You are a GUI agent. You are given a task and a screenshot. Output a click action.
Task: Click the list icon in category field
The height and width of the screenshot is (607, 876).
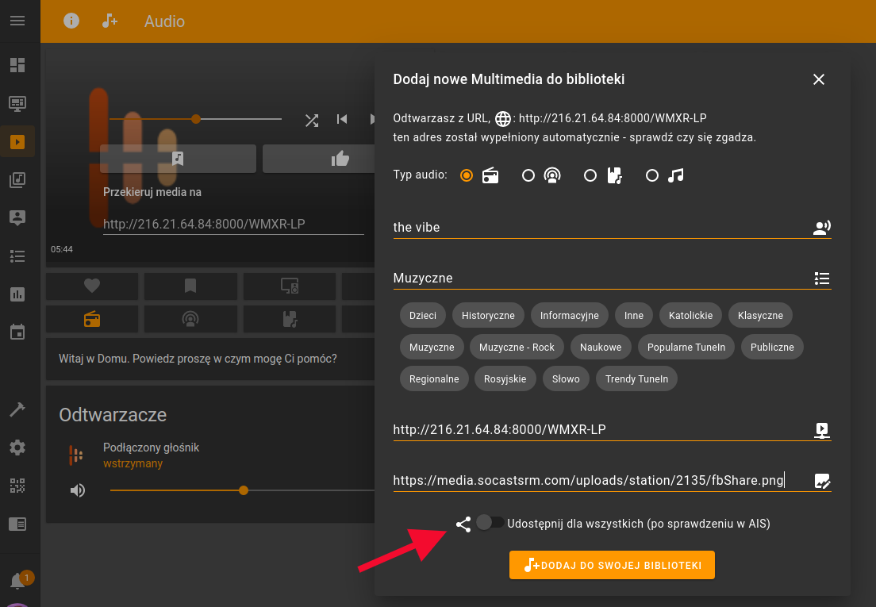822,278
